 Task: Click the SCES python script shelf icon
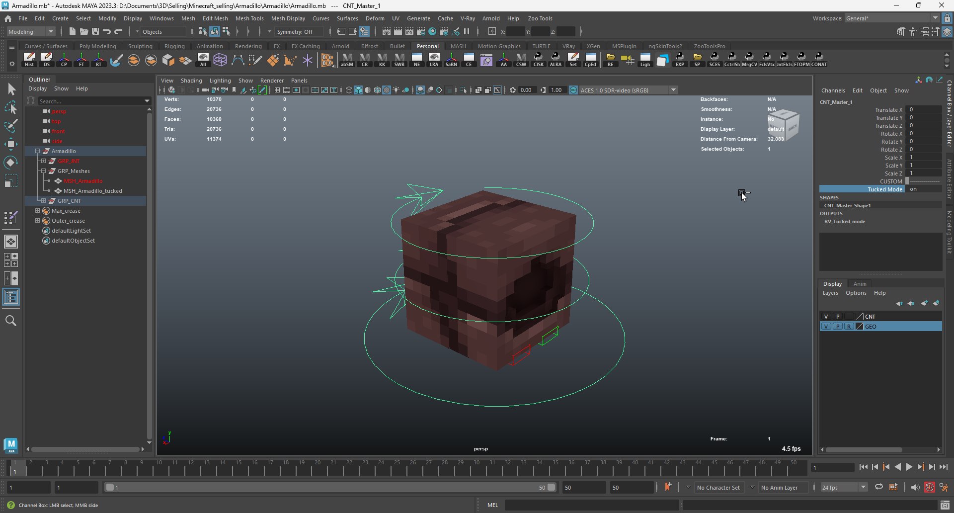click(x=715, y=60)
